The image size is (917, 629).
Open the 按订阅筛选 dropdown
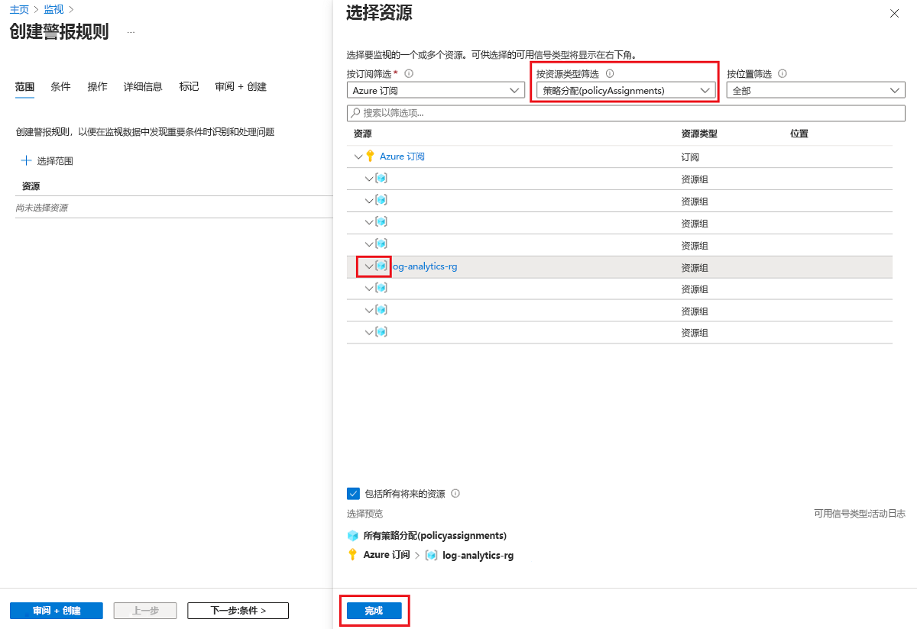pyautogui.click(x=436, y=91)
